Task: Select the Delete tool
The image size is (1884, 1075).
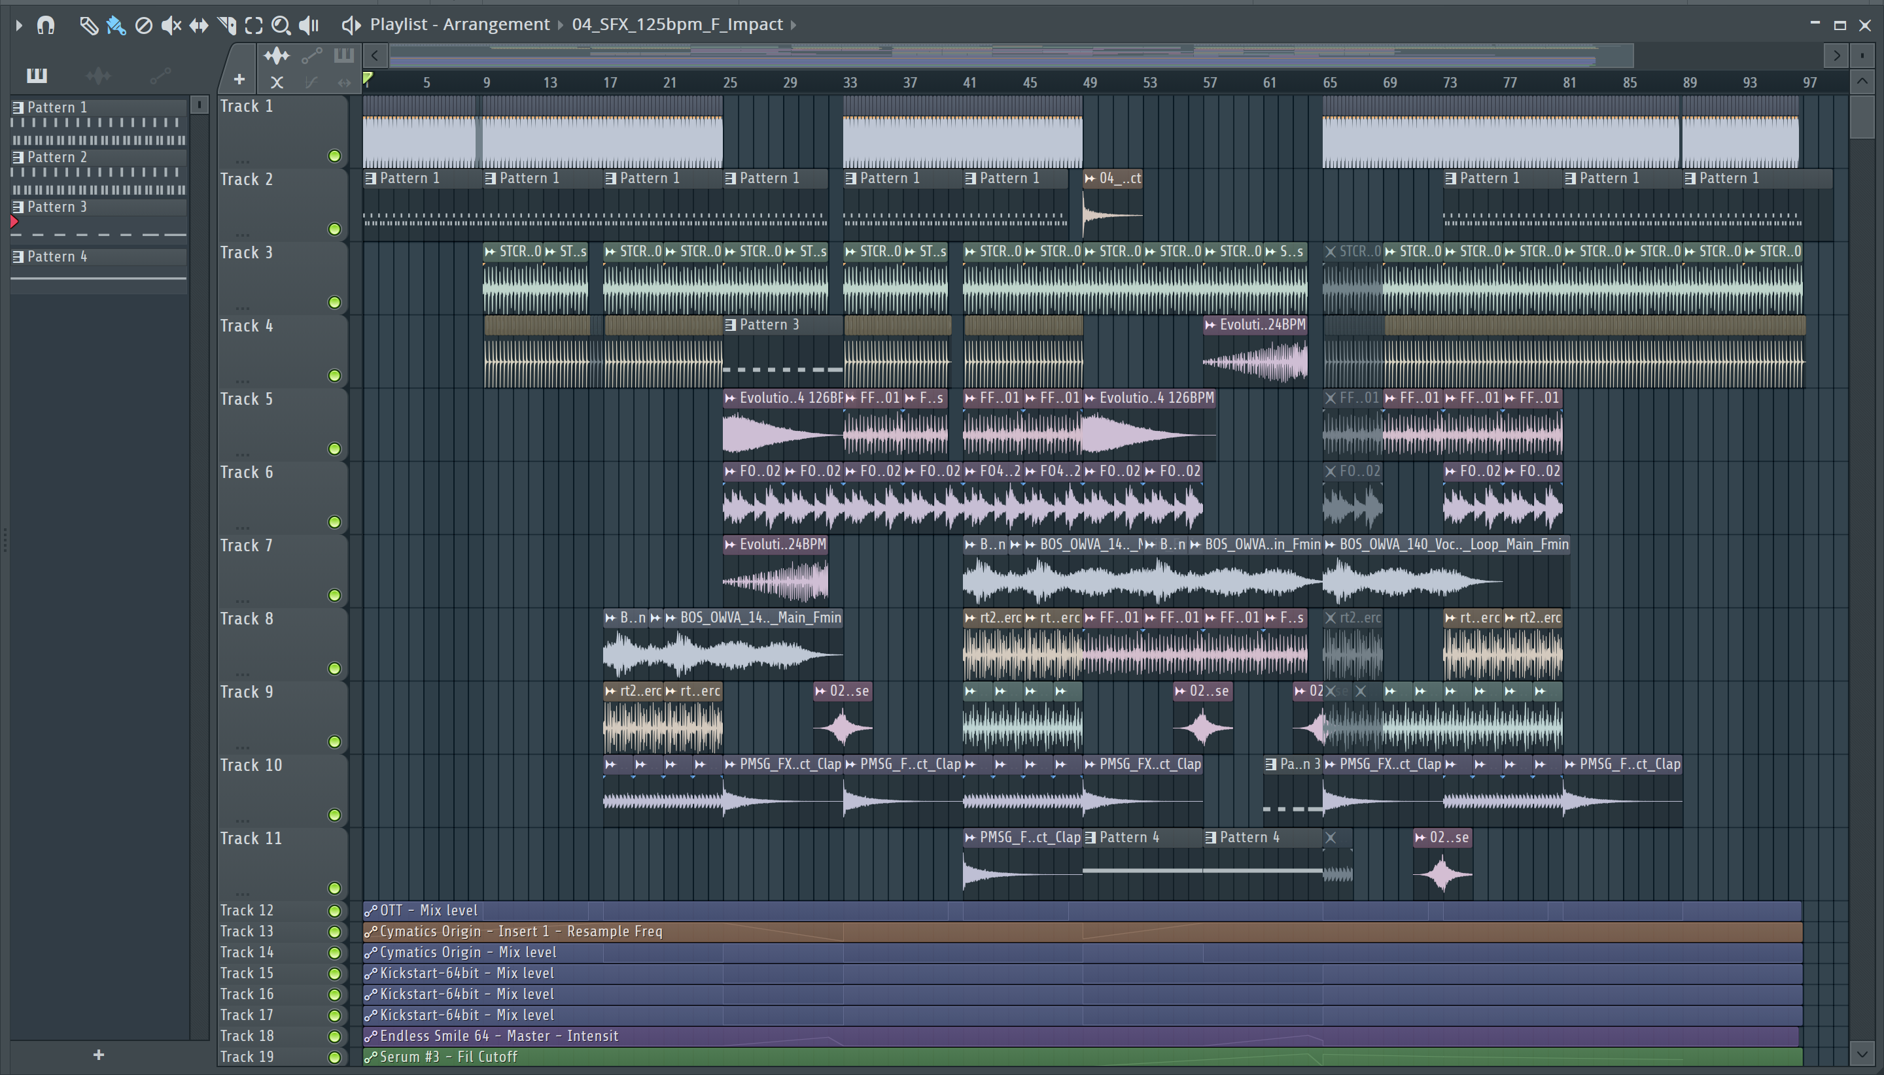Action: pos(144,25)
